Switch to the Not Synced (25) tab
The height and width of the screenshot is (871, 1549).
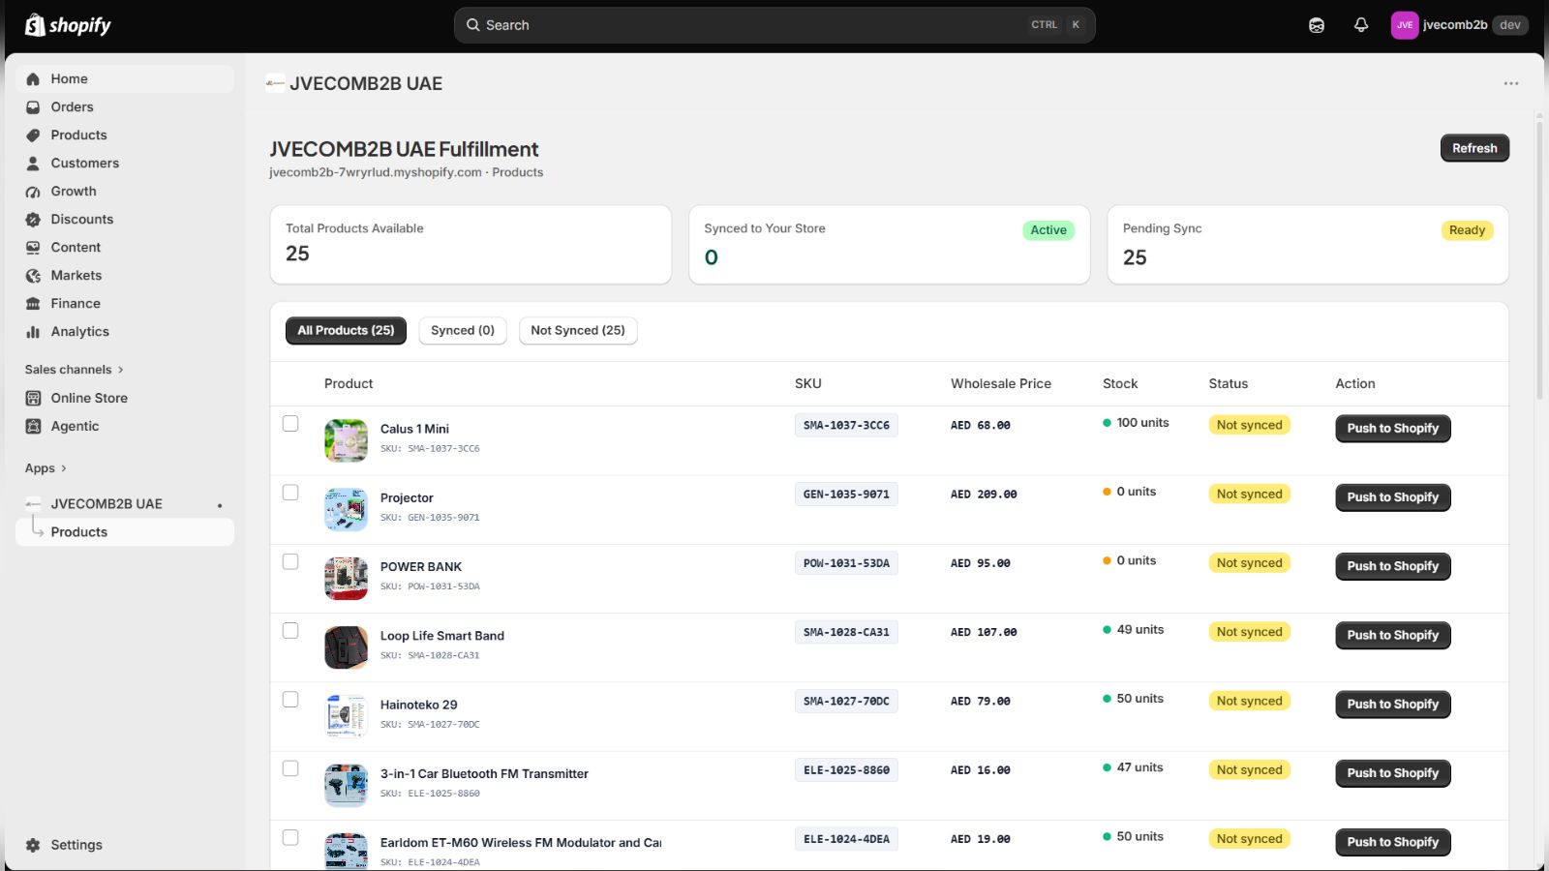click(578, 330)
